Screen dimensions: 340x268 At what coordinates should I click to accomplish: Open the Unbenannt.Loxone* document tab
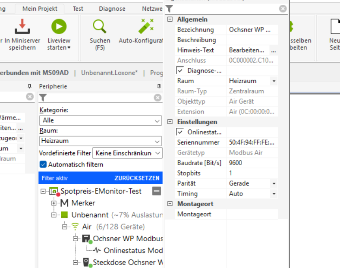tap(109, 73)
